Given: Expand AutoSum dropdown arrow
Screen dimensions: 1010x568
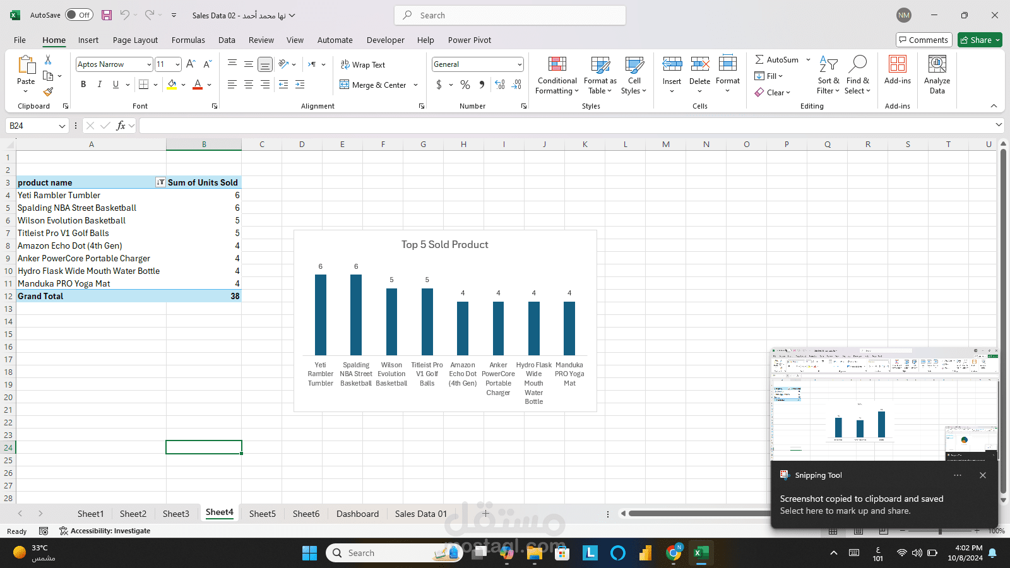Looking at the screenshot, I should [x=808, y=60].
